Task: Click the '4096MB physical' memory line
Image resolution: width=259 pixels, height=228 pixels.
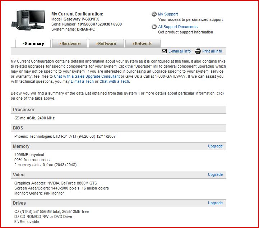Action: pos(29,155)
